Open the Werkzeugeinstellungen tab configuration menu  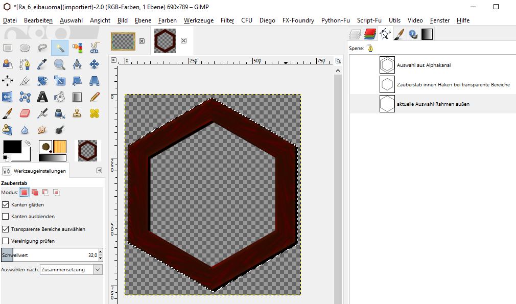coord(100,171)
